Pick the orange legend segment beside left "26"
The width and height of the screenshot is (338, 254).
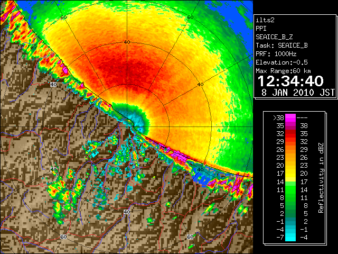pyautogui.click(x=290, y=150)
